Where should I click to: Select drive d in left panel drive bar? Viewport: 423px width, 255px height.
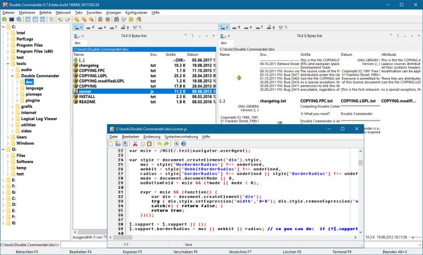coord(91,27)
